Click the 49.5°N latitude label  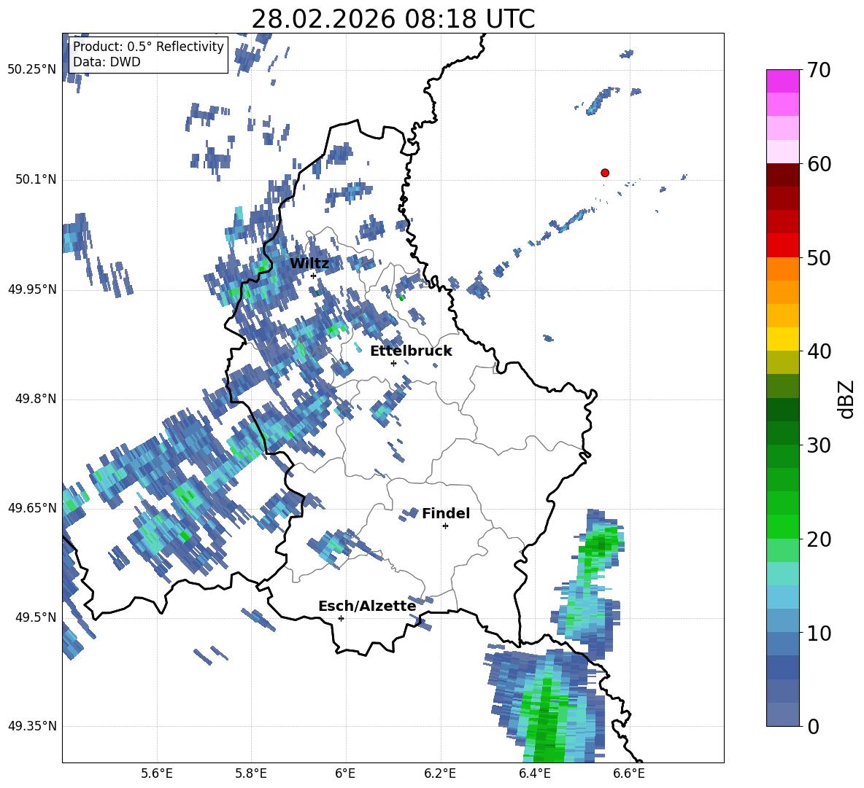36,617
